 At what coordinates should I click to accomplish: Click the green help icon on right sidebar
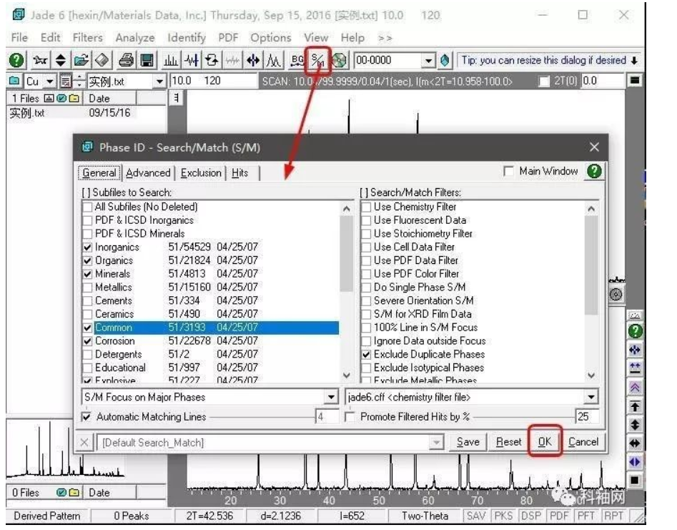635,331
